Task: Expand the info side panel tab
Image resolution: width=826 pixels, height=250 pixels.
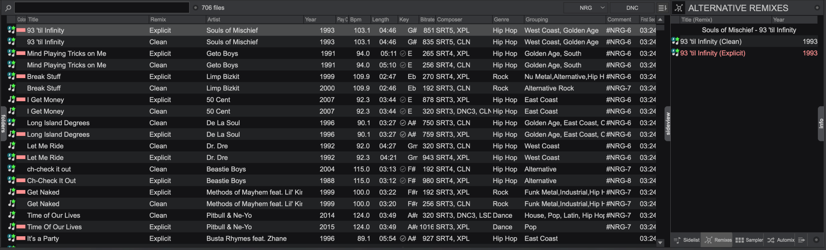Action: pos(821,123)
